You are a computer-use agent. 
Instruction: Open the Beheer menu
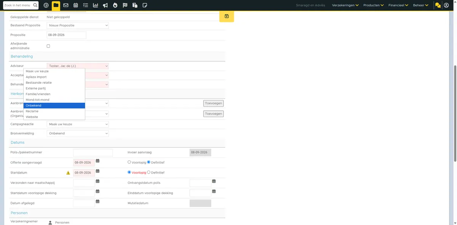coord(421,5)
